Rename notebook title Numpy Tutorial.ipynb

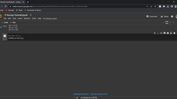[17, 15]
